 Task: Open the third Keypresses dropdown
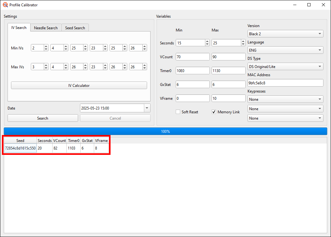tap(285, 118)
